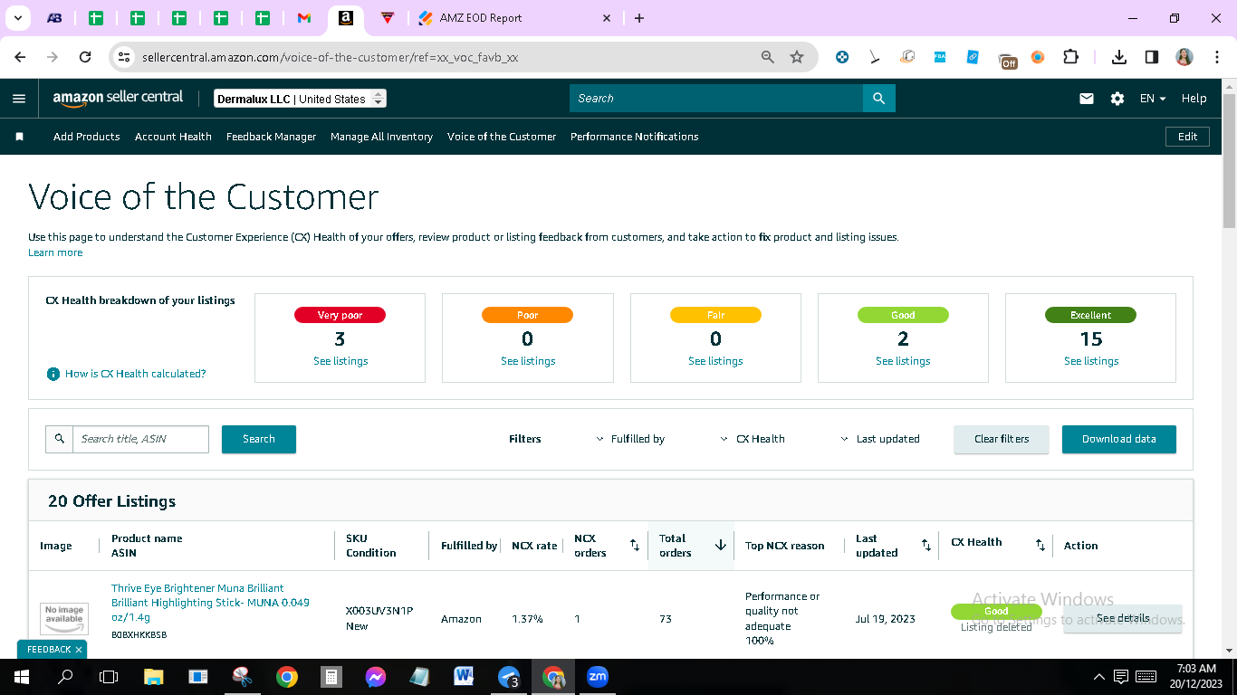1237x695 pixels.
Task: Open Performance Notifications menu item
Action: tap(634, 137)
